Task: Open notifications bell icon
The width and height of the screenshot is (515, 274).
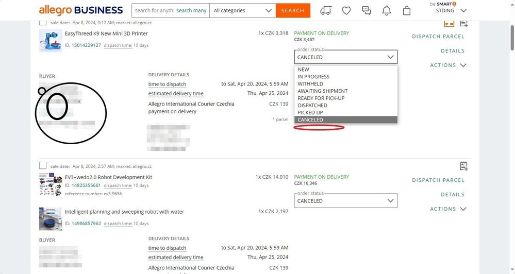Action: [x=387, y=10]
